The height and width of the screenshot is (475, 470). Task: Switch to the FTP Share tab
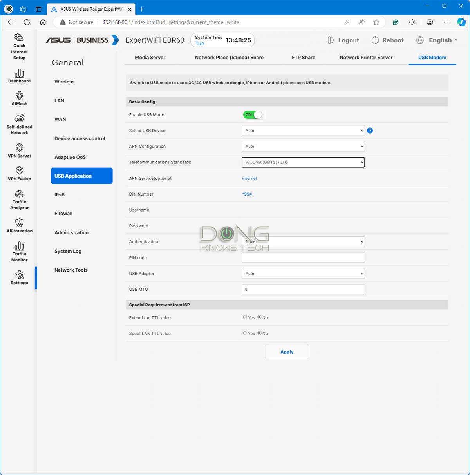pyautogui.click(x=303, y=57)
